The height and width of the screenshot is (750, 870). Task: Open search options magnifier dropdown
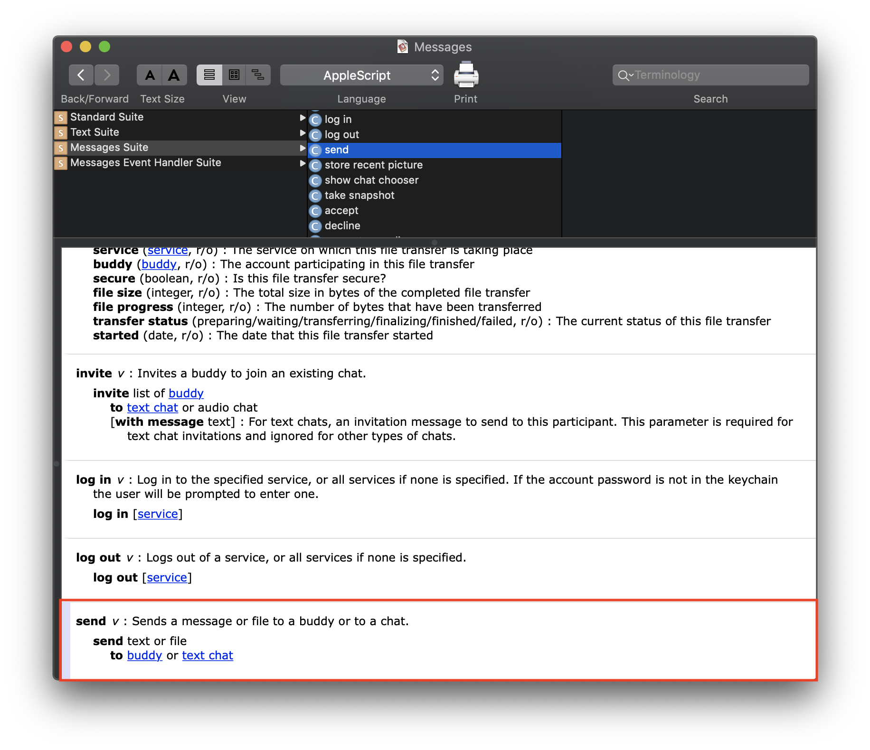625,75
